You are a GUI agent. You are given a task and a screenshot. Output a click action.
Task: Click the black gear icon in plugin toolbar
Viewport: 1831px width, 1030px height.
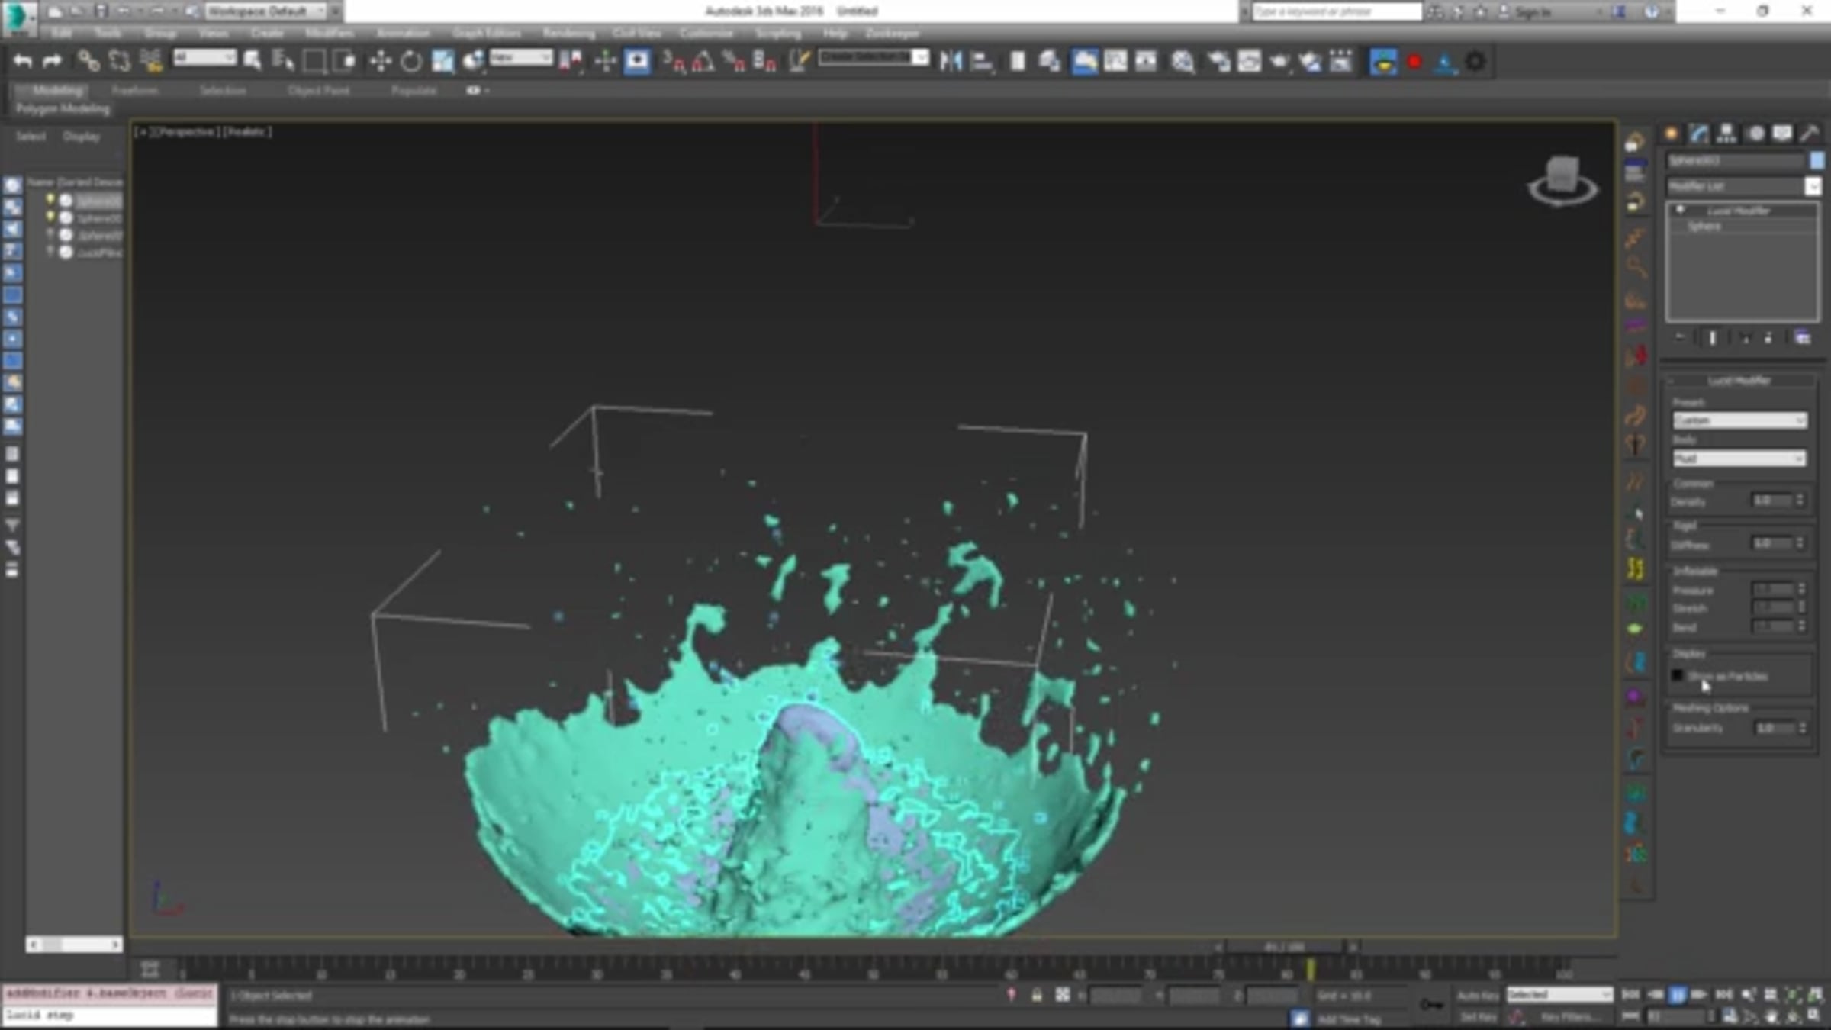tap(1475, 62)
